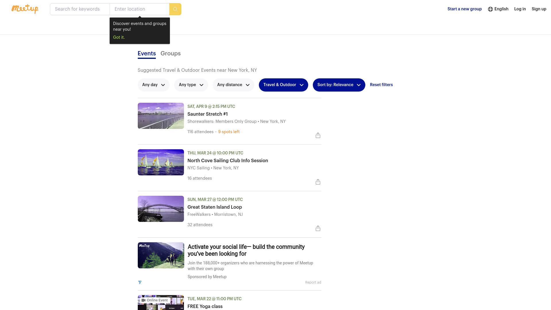
Task: Click Shorewalkers: Members Only Group text
Action: [222, 121]
